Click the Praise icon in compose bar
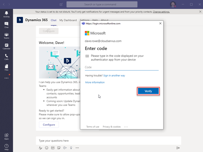 click(71, 148)
